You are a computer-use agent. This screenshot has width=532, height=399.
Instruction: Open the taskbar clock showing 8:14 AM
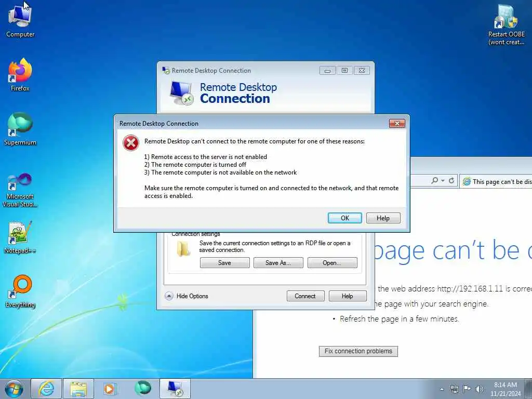[505, 389]
